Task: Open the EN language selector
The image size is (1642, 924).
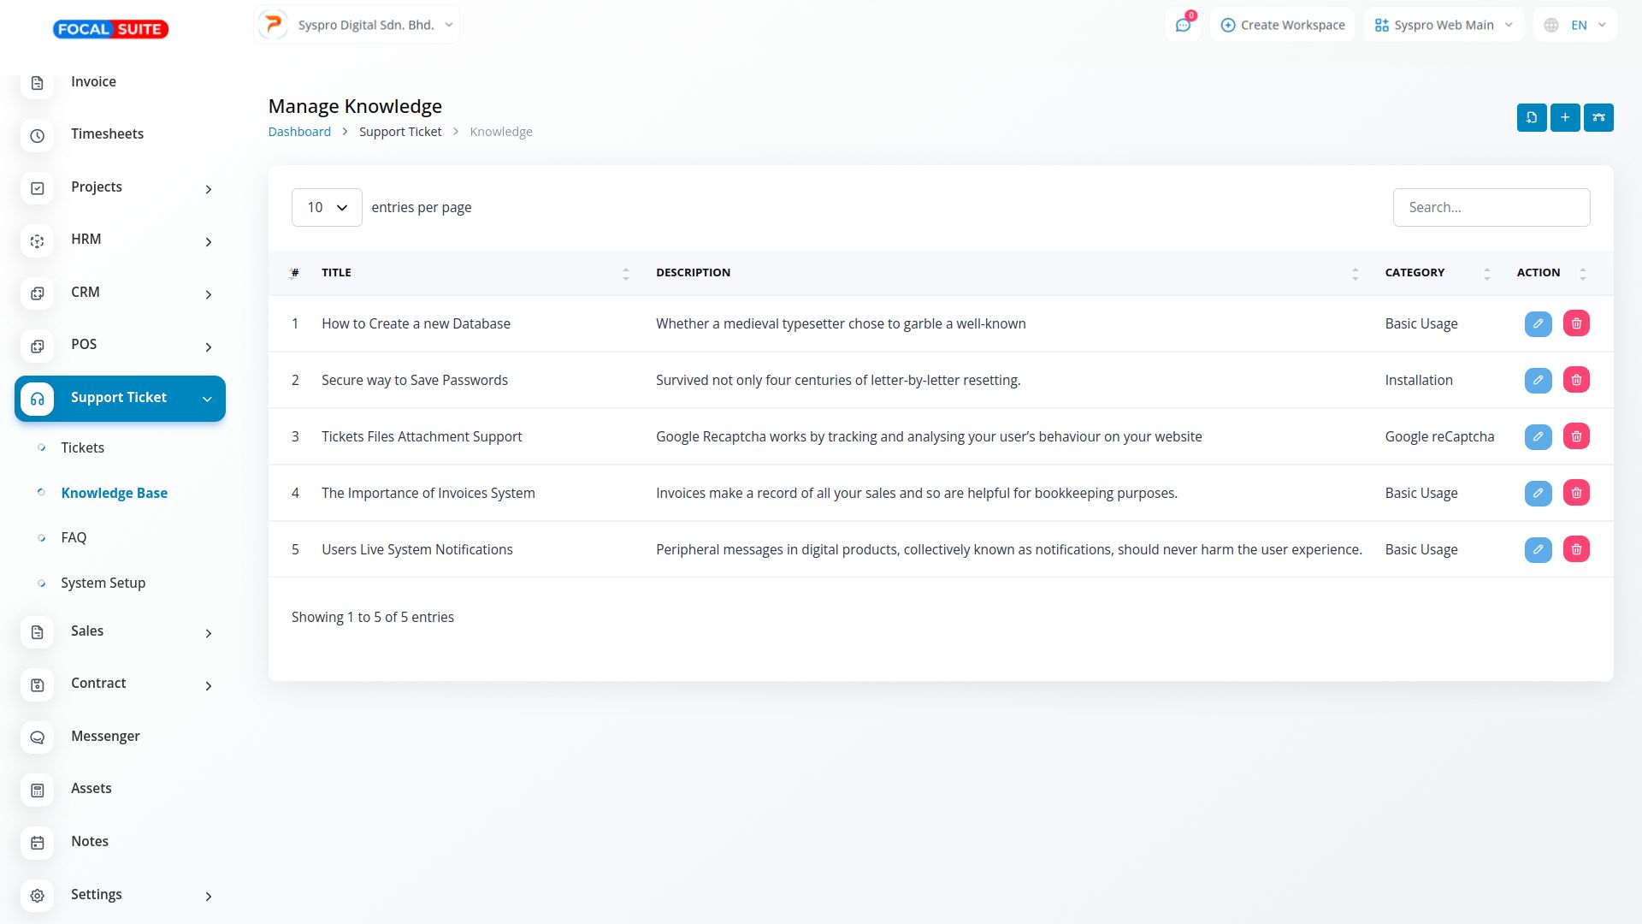Action: pos(1574,25)
